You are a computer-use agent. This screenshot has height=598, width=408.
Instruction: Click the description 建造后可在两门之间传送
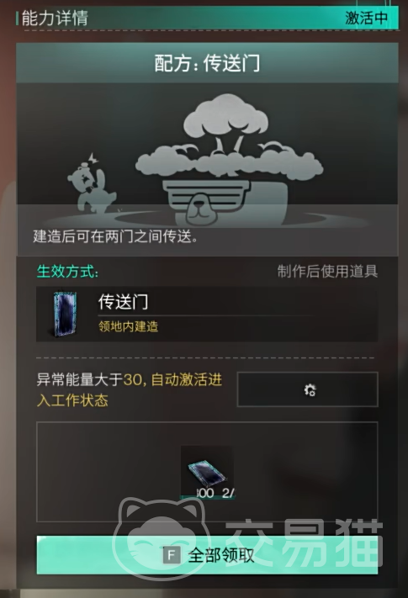(115, 236)
